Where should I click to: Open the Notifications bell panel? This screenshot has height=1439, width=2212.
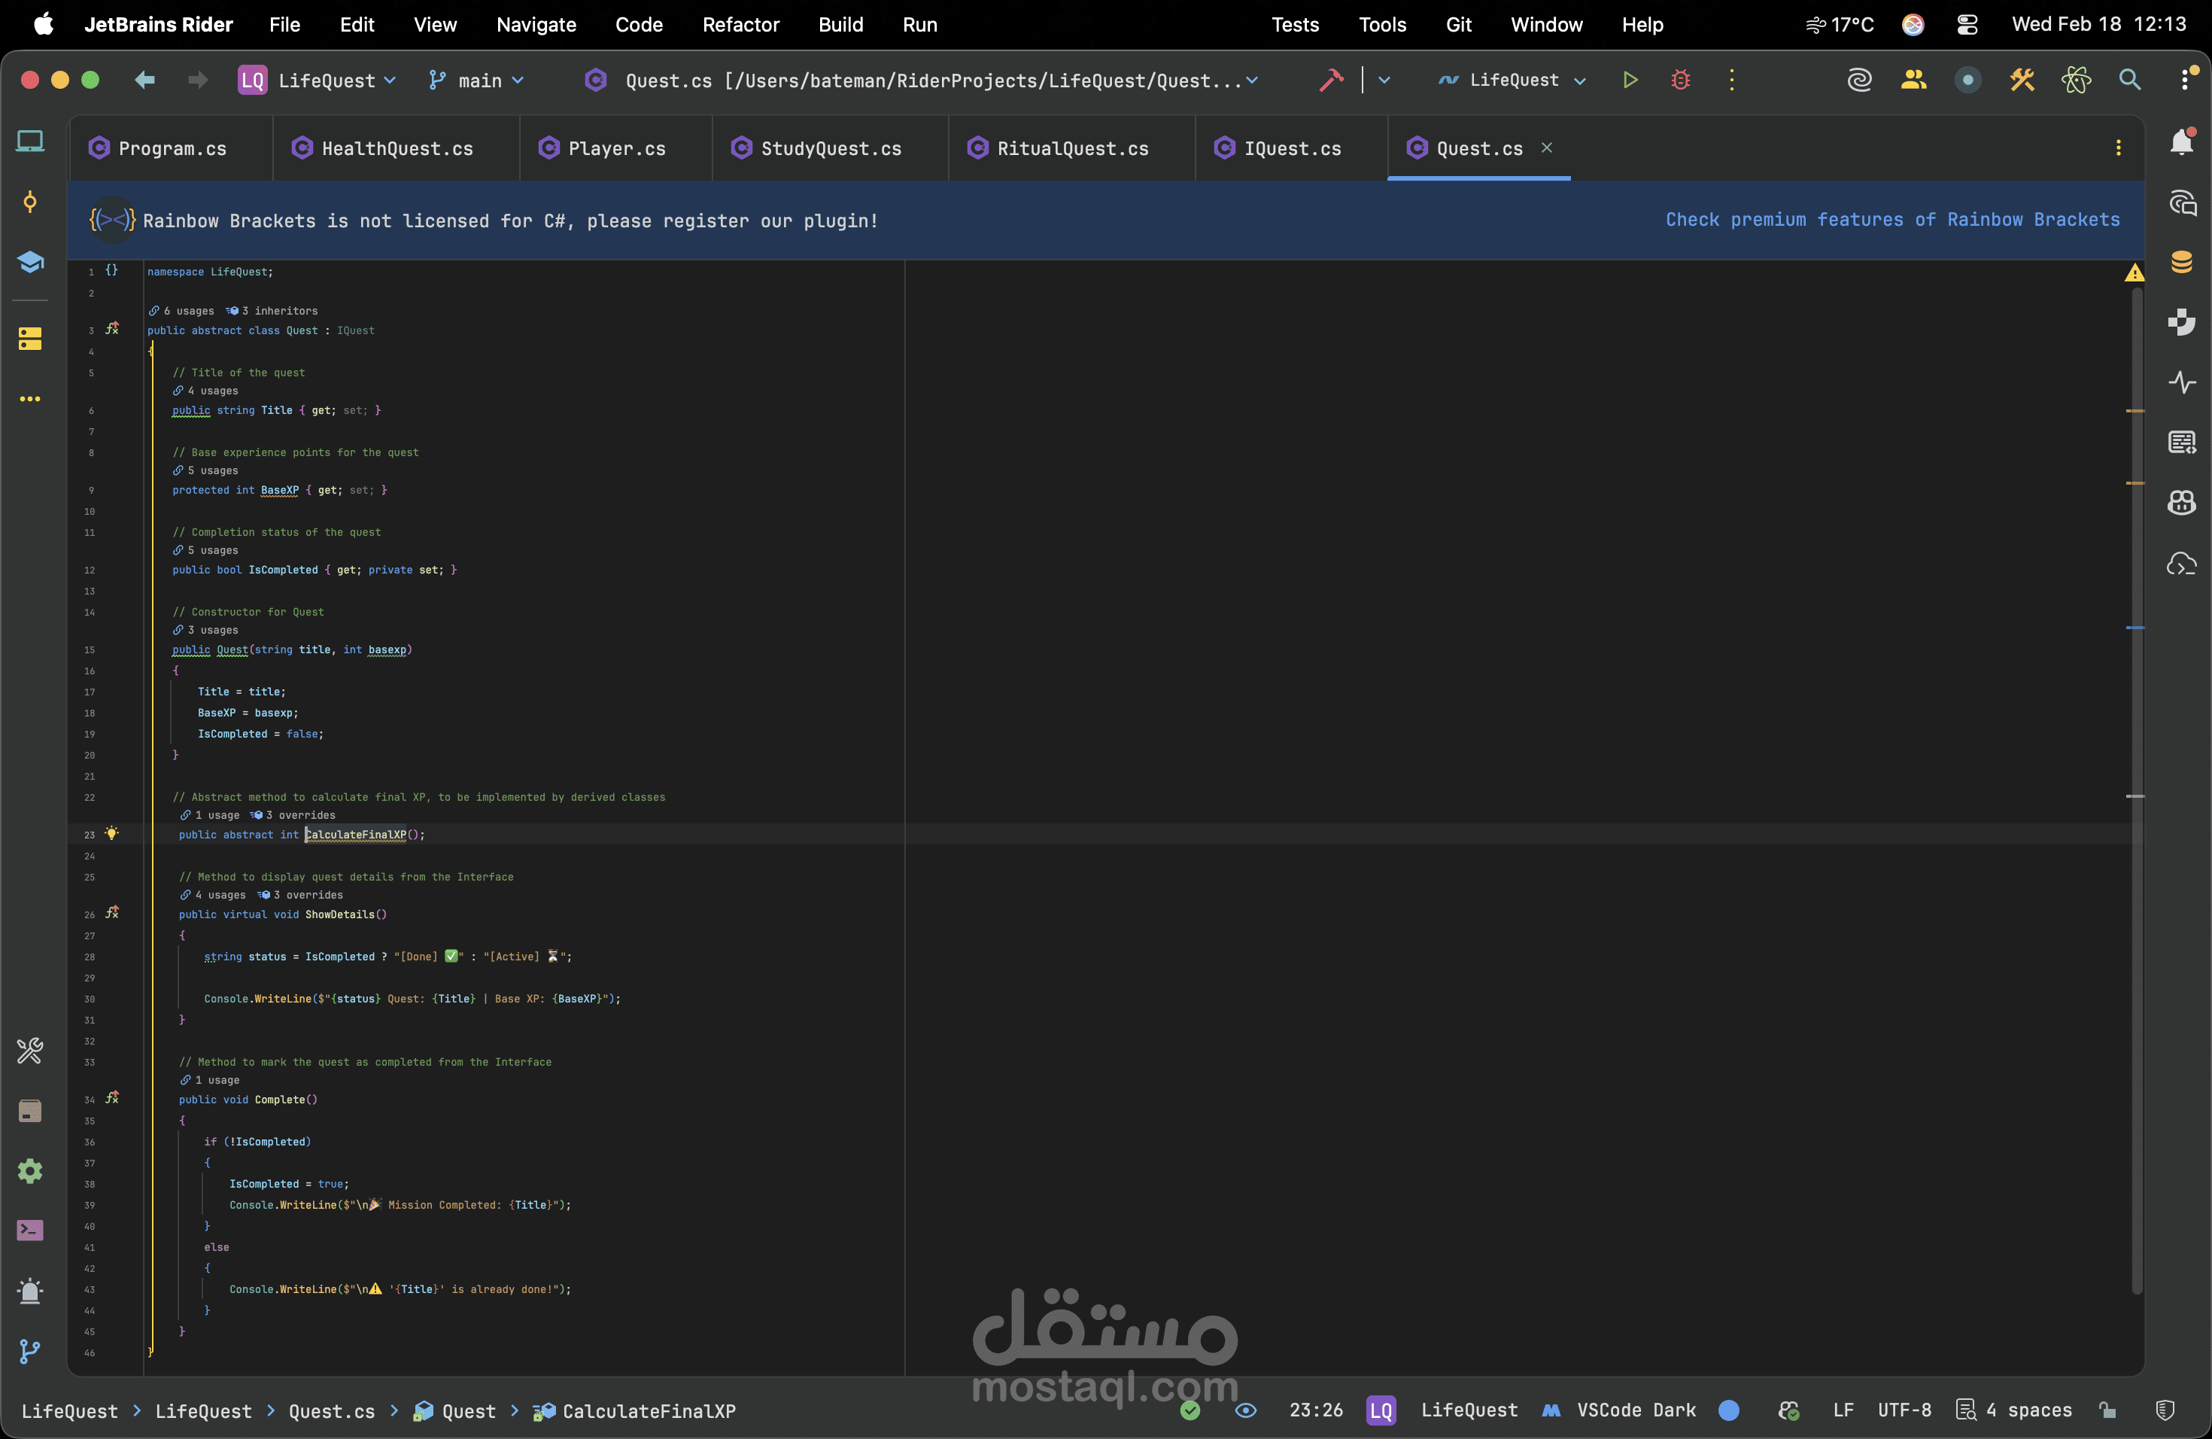point(2181,141)
